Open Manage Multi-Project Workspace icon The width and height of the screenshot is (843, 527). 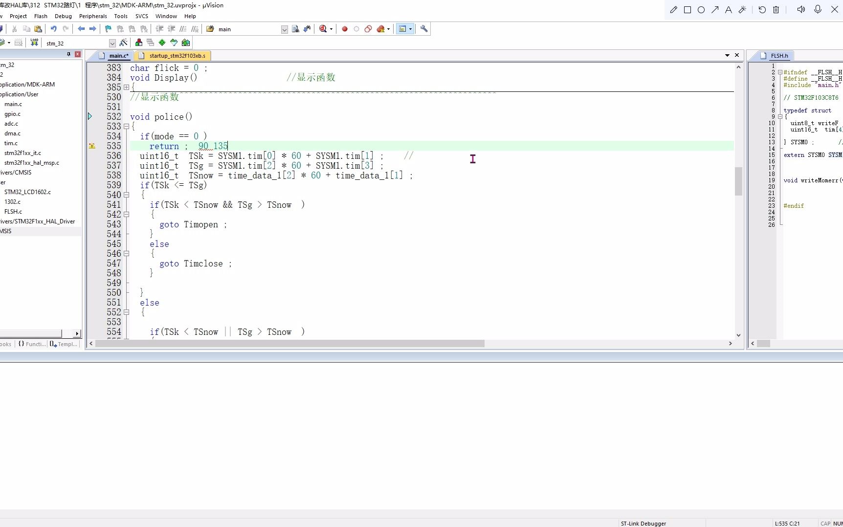pyautogui.click(x=151, y=43)
